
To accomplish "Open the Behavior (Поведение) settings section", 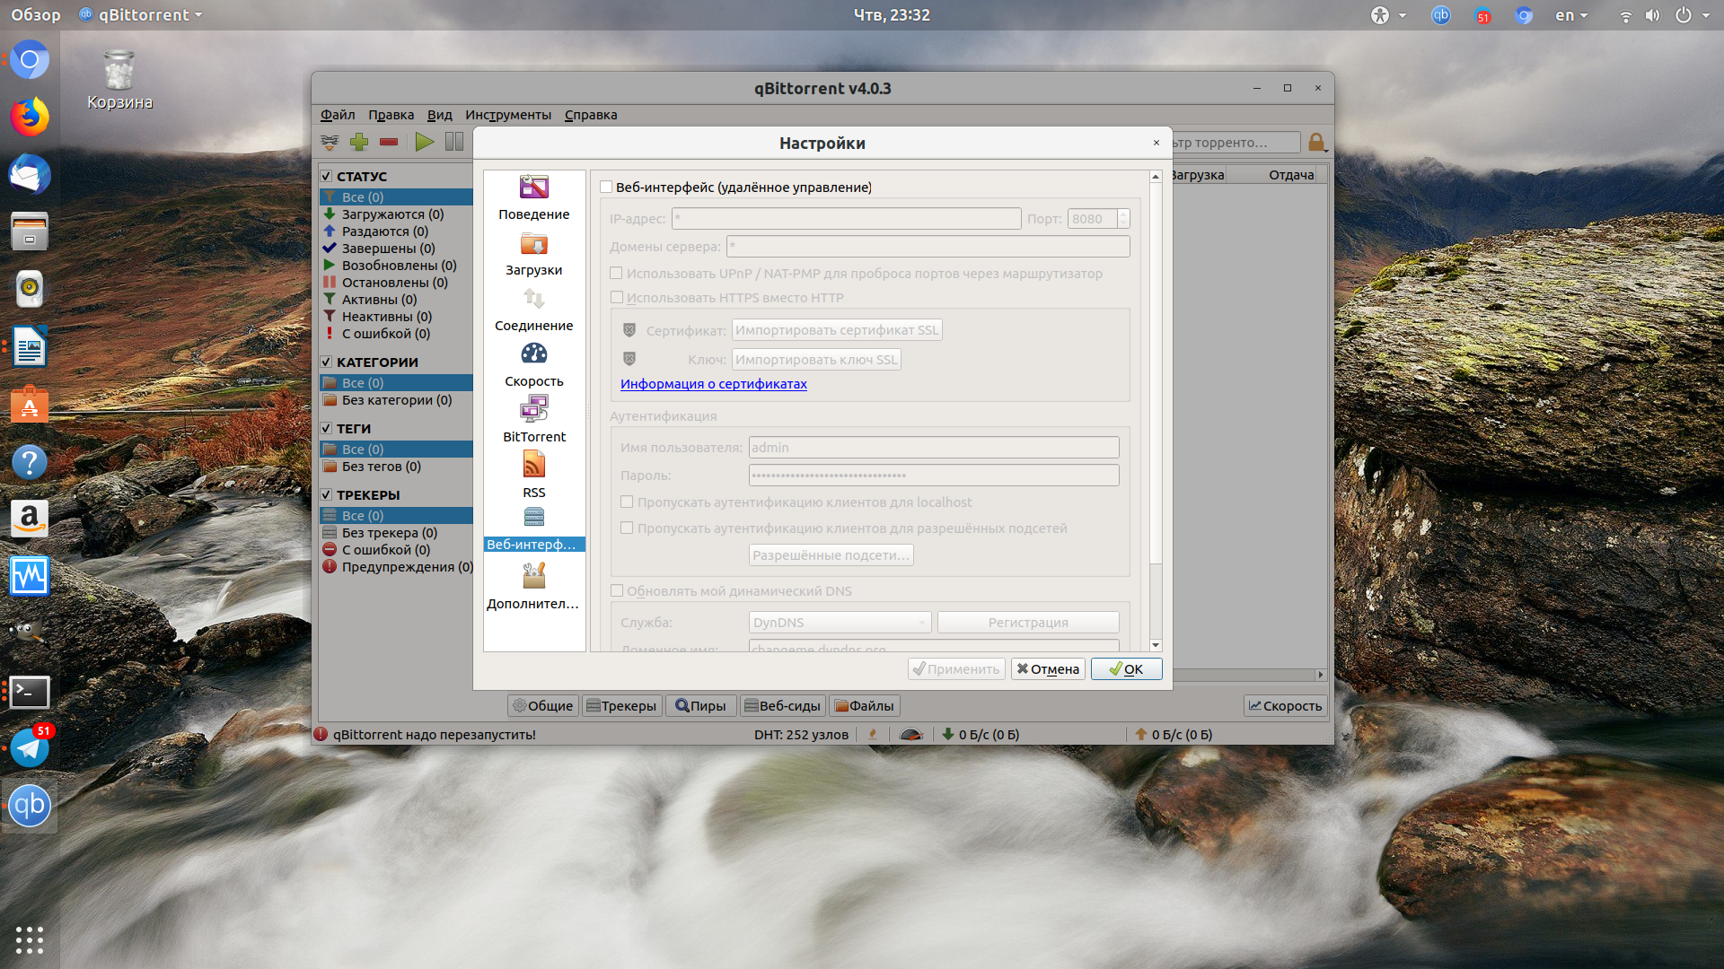I will (x=533, y=198).
